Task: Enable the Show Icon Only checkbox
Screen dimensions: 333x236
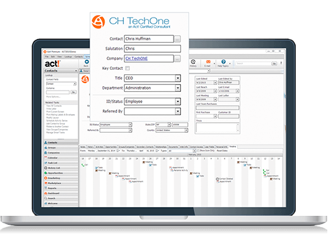Action: pyautogui.click(x=198, y=151)
